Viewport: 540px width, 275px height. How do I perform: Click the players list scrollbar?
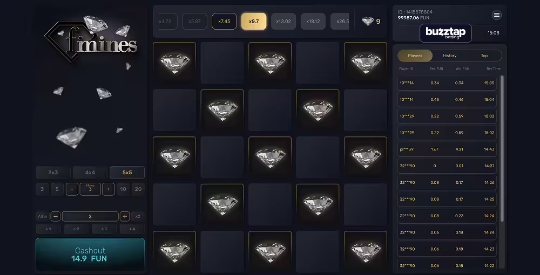[502, 148]
